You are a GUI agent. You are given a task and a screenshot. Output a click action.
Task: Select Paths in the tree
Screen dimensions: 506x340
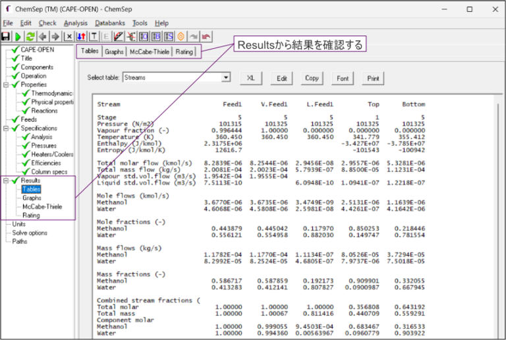19,241
